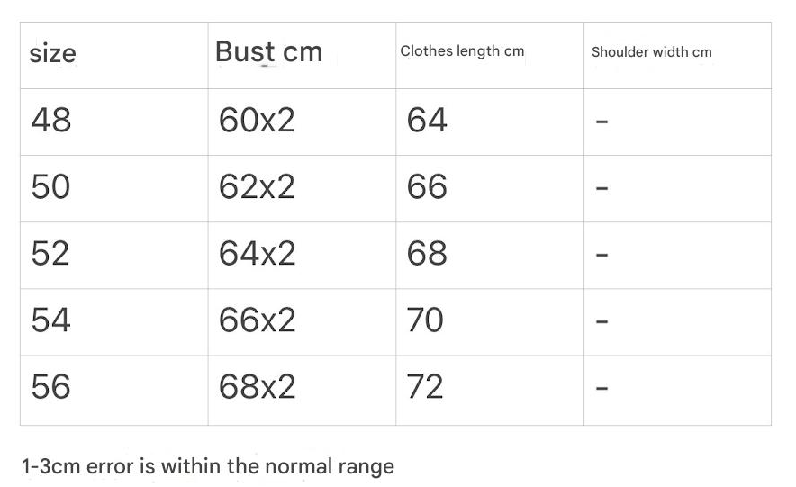Click the 66x2 bust value
Image resolution: width=796 pixels, height=487 pixels.
click(257, 320)
